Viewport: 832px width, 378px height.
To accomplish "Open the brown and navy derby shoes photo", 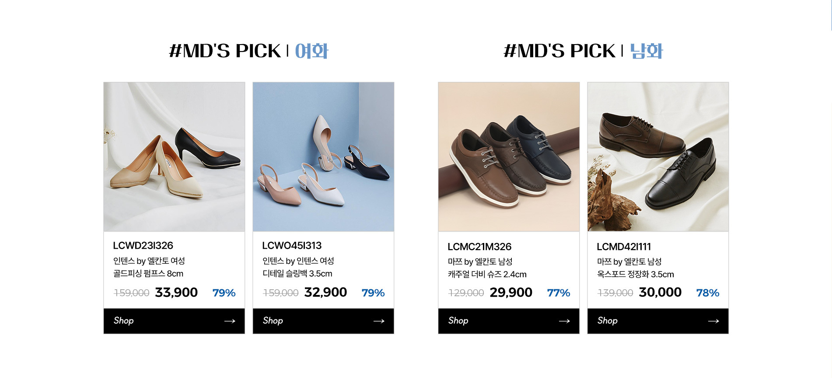I will pyautogui.click(x=509, y=156).
